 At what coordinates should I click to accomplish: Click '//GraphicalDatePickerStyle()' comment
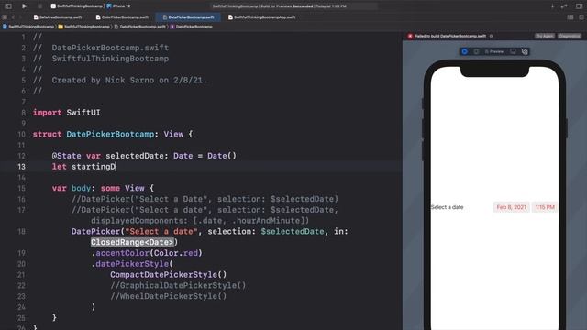178,285
